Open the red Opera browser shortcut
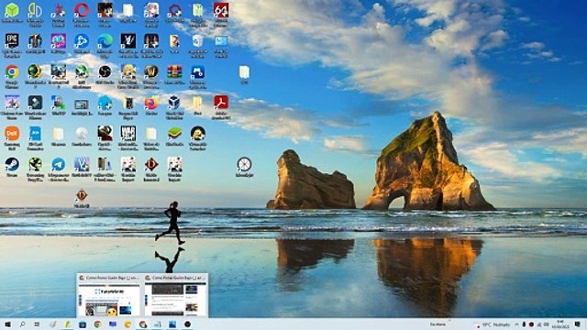 pos(82,10)
